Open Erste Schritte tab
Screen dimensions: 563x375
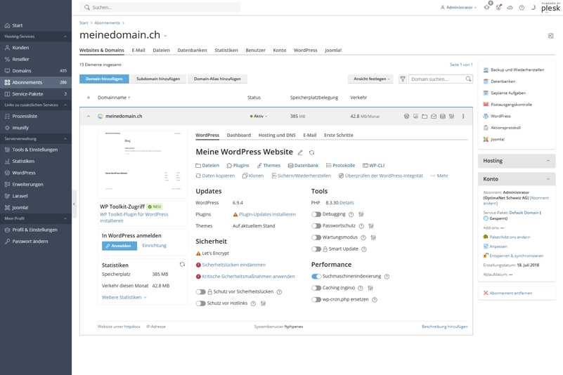click(x=339, y=136)
